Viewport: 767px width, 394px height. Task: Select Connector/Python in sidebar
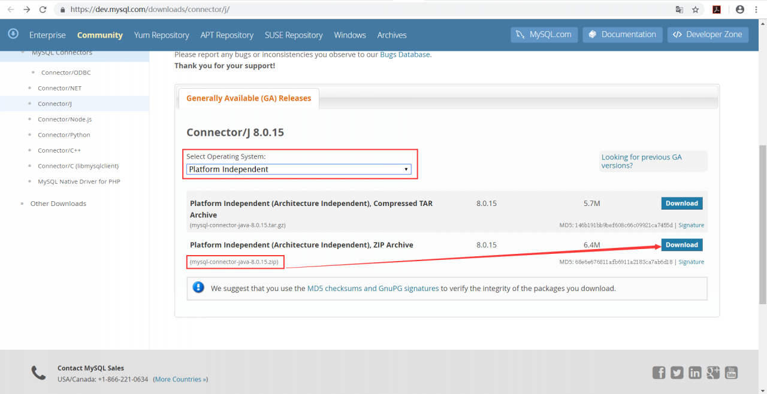click(x=64, y=135)
